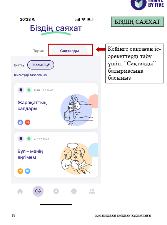Open the compass explore icon
Screen dimensions: 167x225
56,191
